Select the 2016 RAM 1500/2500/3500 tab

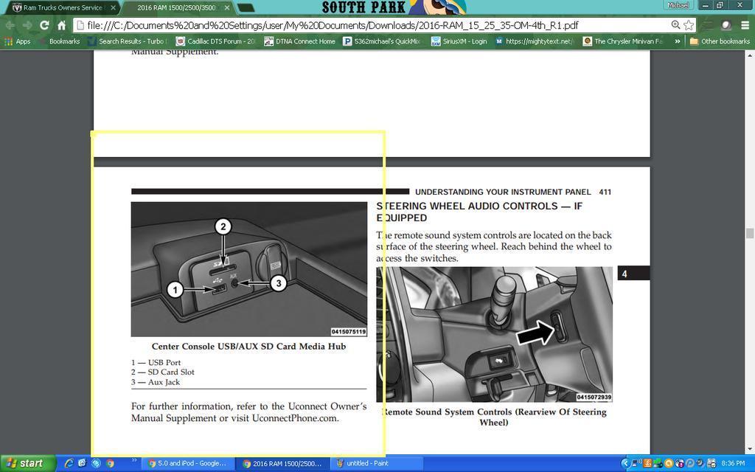(x=175, y=7)
